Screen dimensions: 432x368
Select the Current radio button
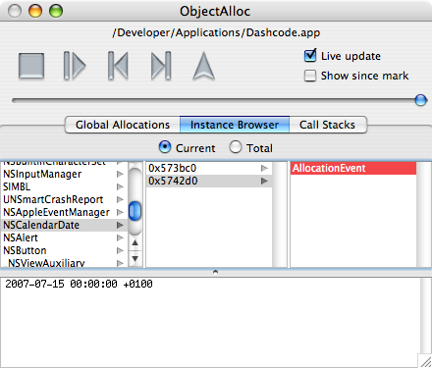(x=165, y=147)
